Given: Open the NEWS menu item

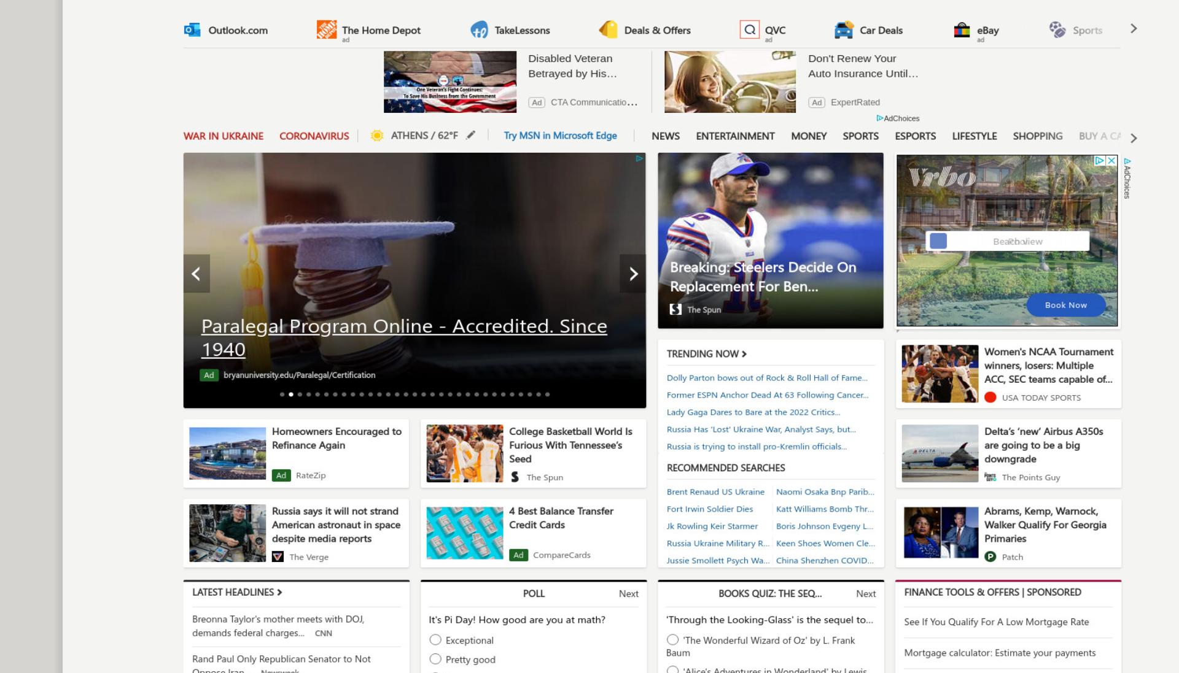Looking at the screenshot, I should coord(666,136).
